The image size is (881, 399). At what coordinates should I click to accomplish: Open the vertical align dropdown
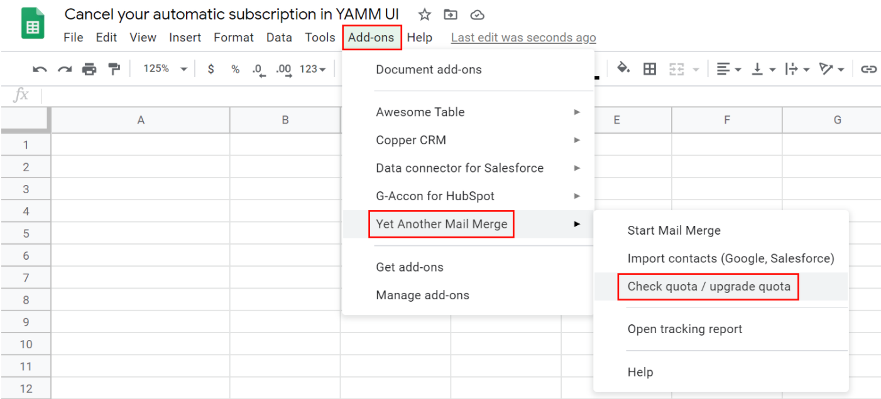tap(763, 69)
